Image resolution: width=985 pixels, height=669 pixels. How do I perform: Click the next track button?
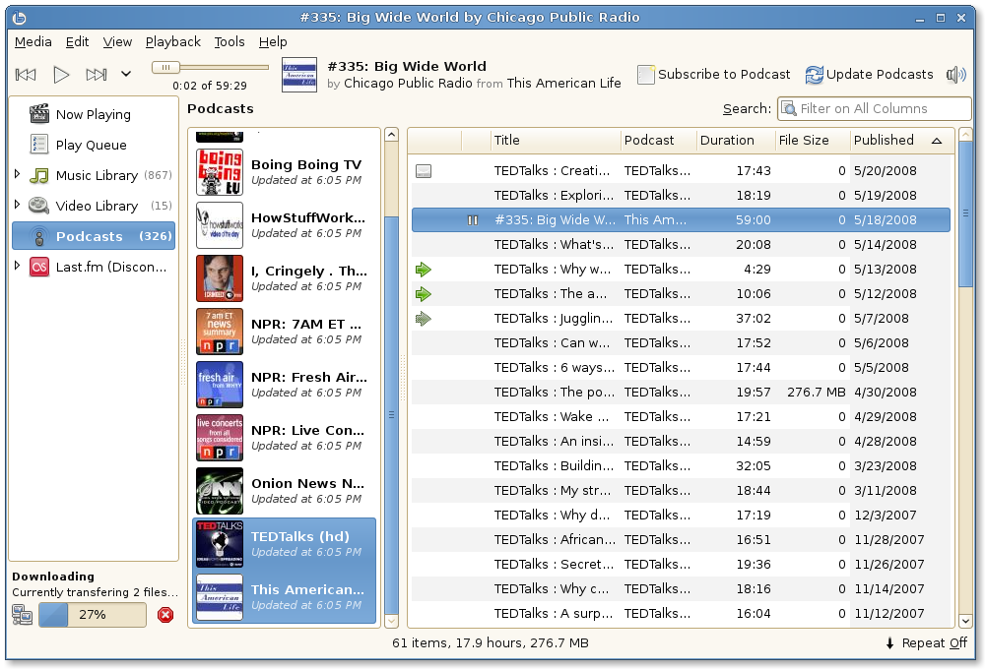(97, 75)
